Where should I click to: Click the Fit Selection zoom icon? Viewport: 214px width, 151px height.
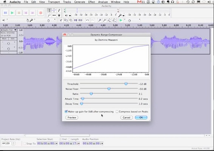point(109,20)
